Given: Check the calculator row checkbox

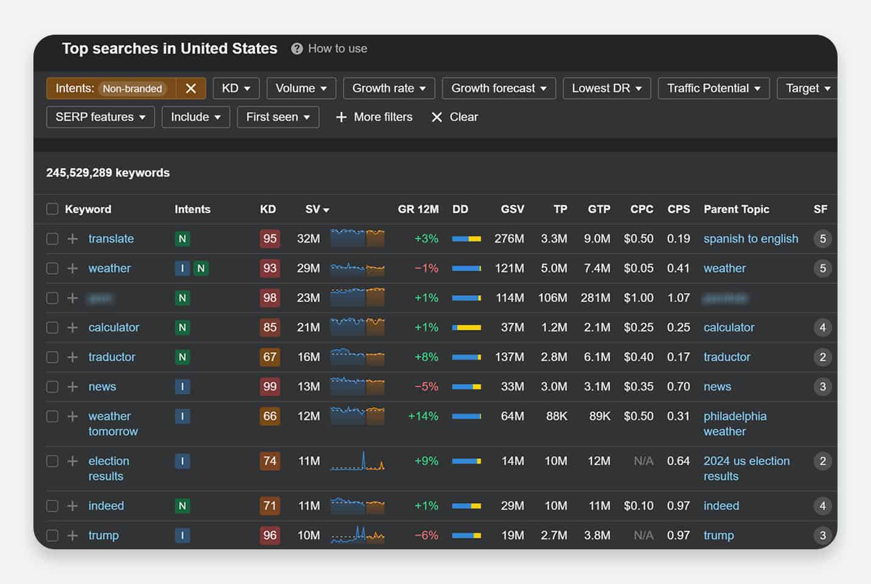Looking at the screenshot, I should click(52, 327).
